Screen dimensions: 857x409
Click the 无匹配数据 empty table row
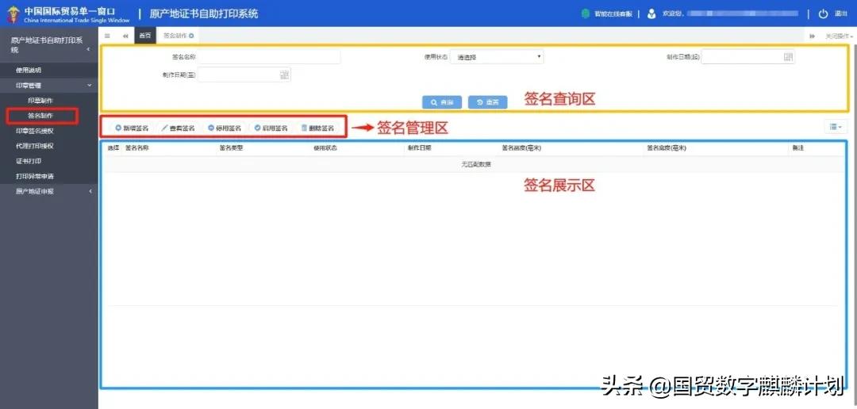click(475, 164)
